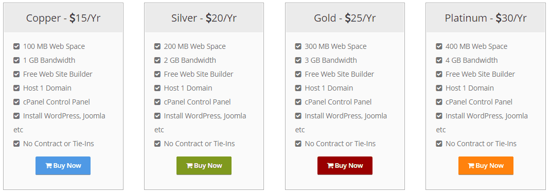
Task: Click Copper plan's Install WordPress, Joomla check
Action: (x=16, y=116)
